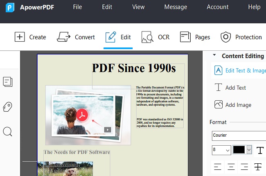Screen dimensions: 266x176
Task: Open the Message menu
Action: pyautogui.click(x=176, y=7)
